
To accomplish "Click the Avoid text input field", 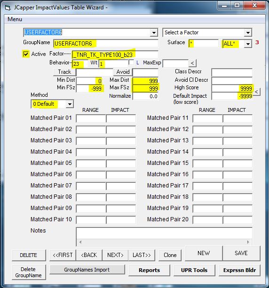I will pos(145,72).
